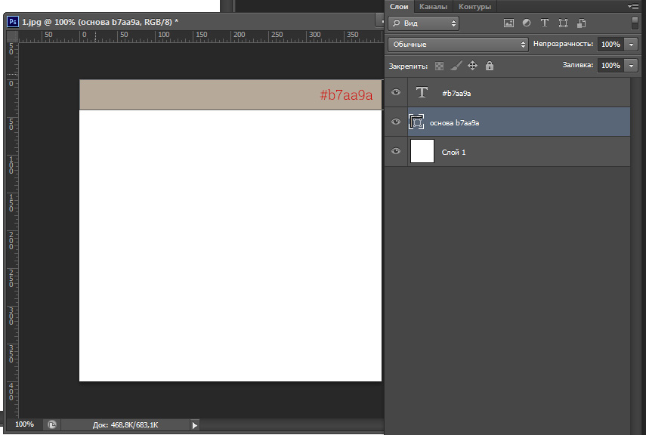
Task: Lock all padlock icon
Action: coord(490,66)
